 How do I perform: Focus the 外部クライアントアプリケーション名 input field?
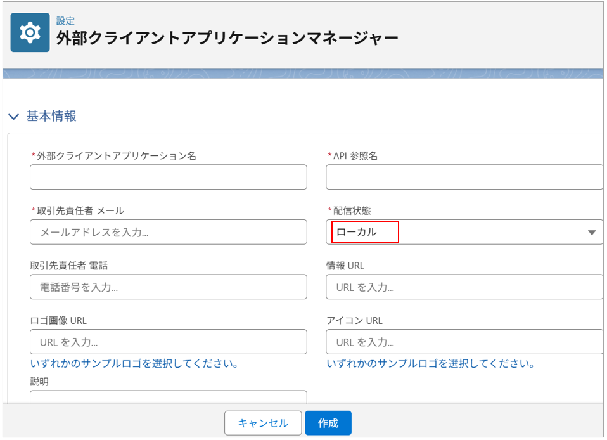coord(168,177)
